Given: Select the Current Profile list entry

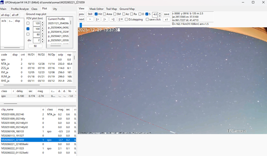Looking at the screenshot, I should click(56, 19).
